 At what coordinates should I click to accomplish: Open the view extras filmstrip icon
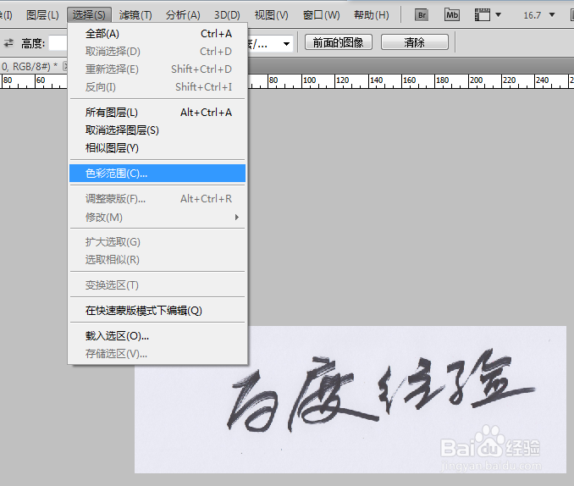point(482,15)
